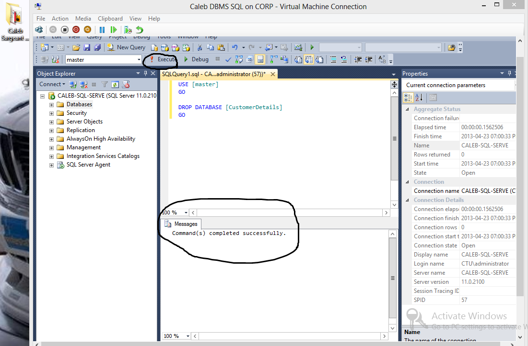Click the DMX query icon
Screen dimensions: 528x346
pos(176,47)
